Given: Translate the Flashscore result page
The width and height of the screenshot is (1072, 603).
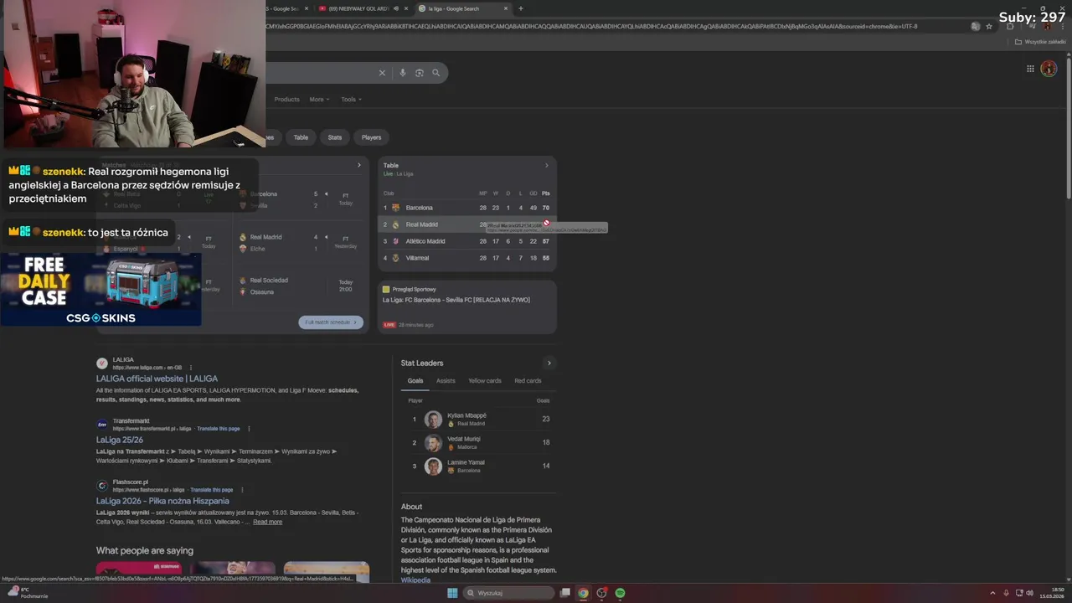Looking at the screenshot, I should click(x=212, y=489).
